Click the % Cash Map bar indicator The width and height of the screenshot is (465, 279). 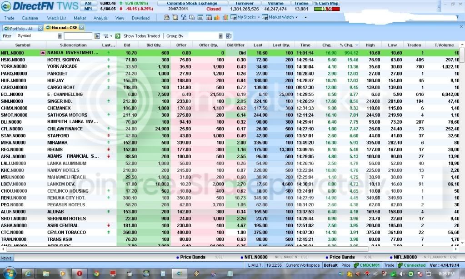[x=326, y=9]
